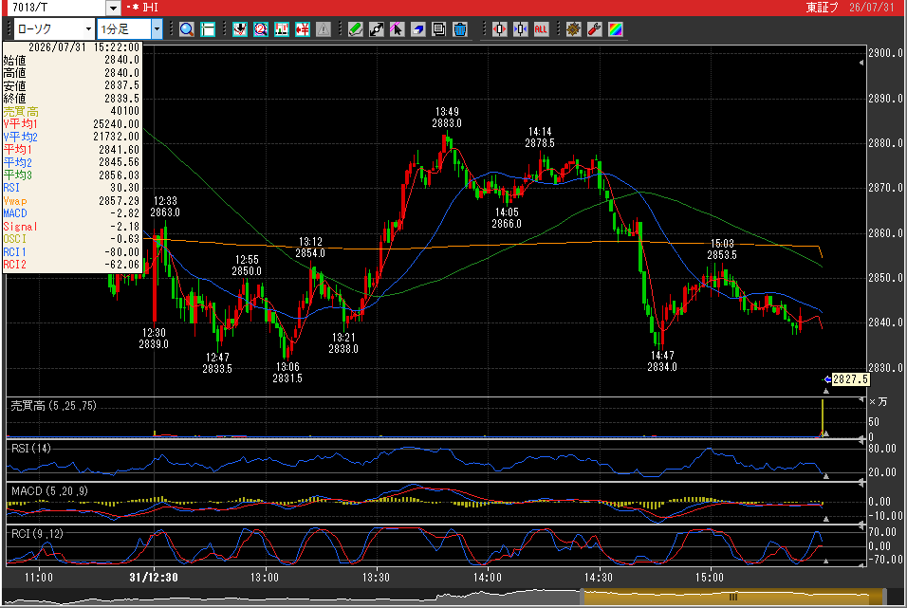Select the diagonal trend line tool
This screenshot has height=608, width=907.
pos(376,28)
